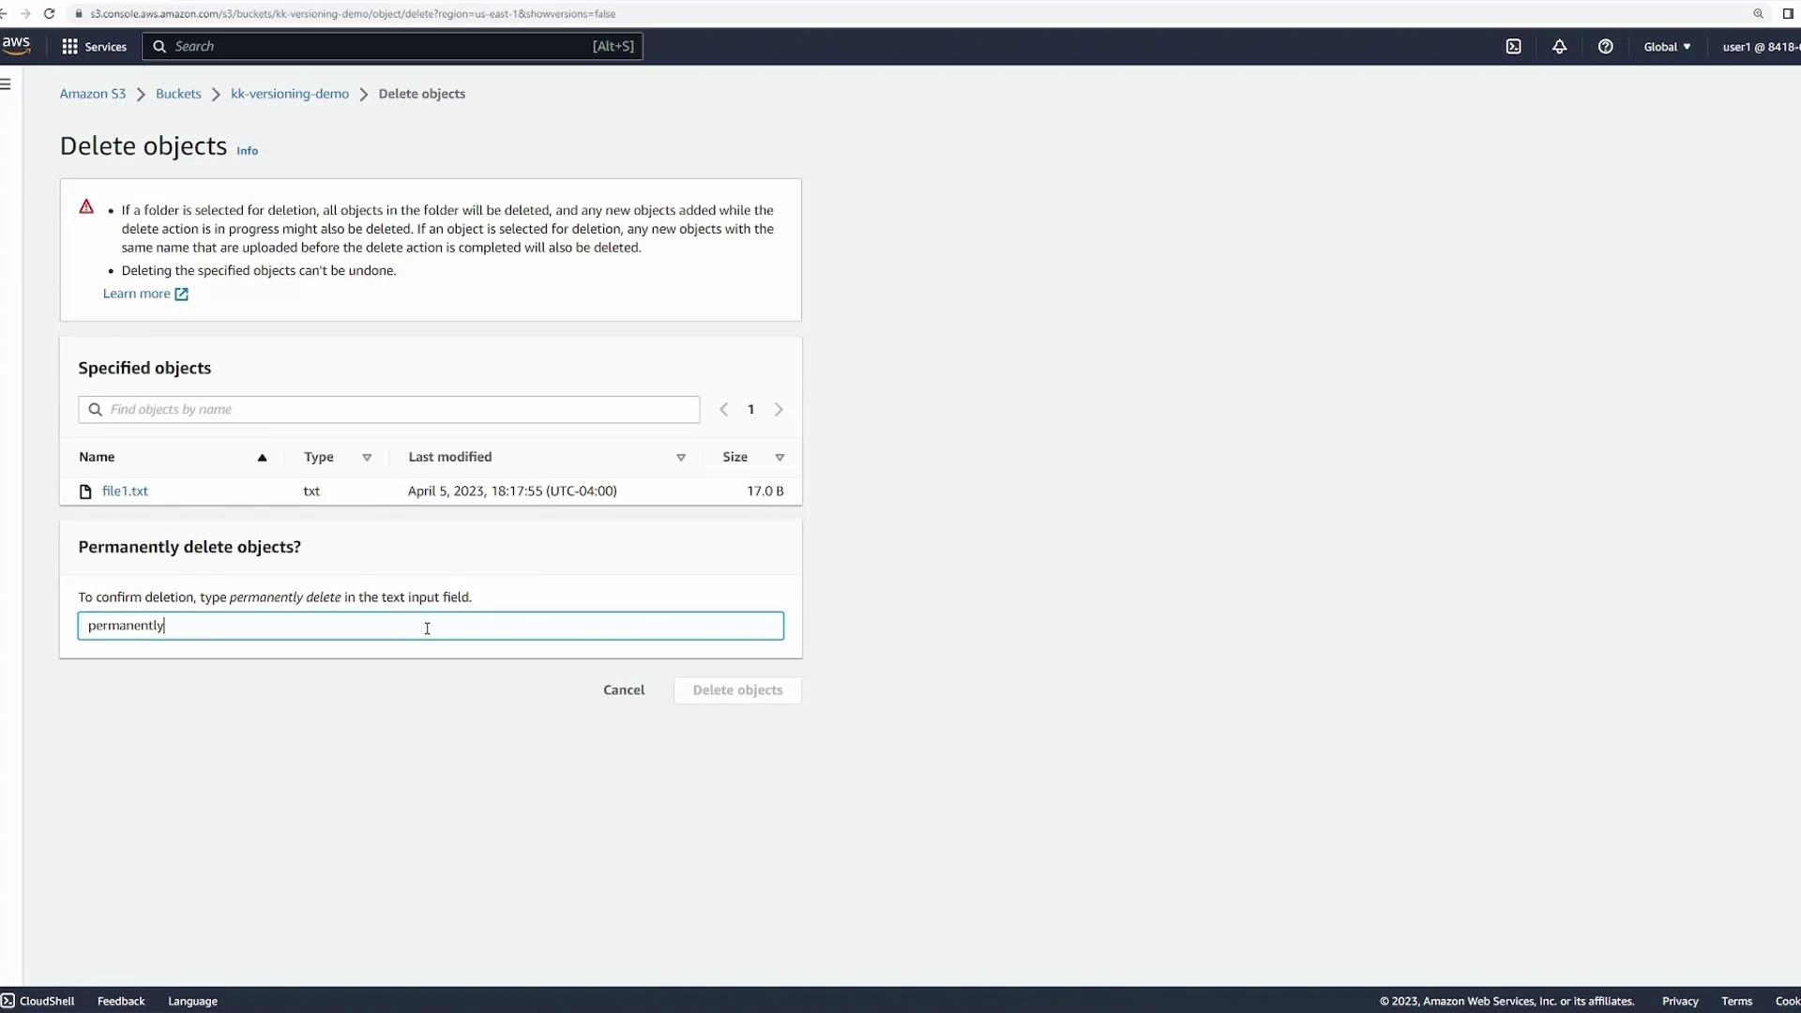Go to next page of specified objects

779,410
